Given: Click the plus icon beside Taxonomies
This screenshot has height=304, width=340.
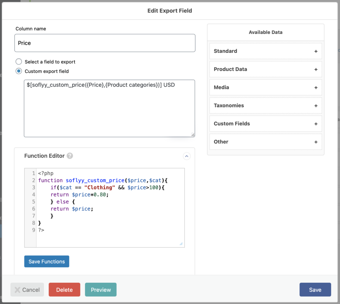Looking at the screenshot, I should [x=316, y=106].
